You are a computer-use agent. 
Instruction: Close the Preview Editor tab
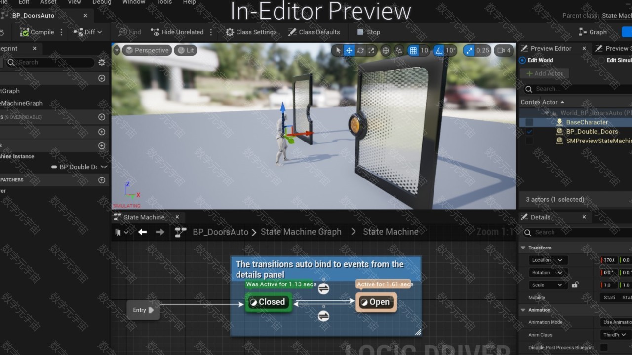pyautogui.click(x=584, y=48)
